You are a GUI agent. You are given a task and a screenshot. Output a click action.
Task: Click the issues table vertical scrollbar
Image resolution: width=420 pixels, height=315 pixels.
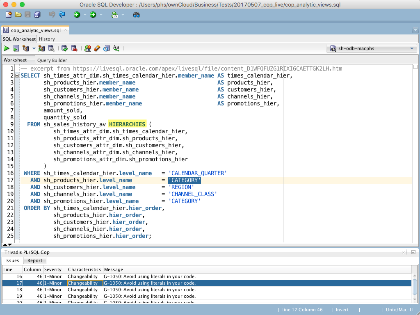(414, 288)
